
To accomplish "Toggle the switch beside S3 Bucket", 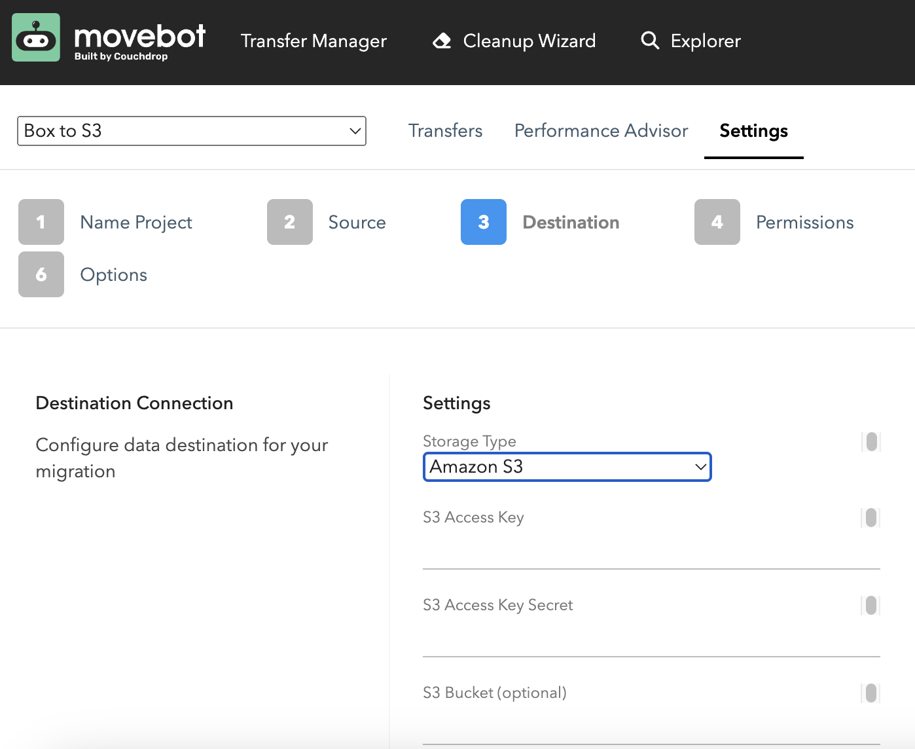I will tap(871, 693).
